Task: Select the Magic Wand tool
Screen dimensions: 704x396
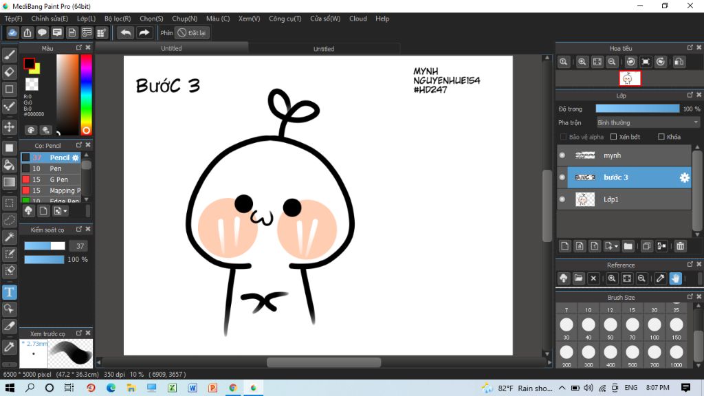Action: click(10, 237)
